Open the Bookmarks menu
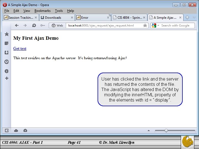The image size is (199, 149). (x=43, y=11)
